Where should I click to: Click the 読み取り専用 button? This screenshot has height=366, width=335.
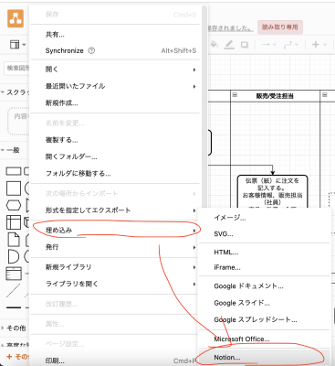point(280,27)
